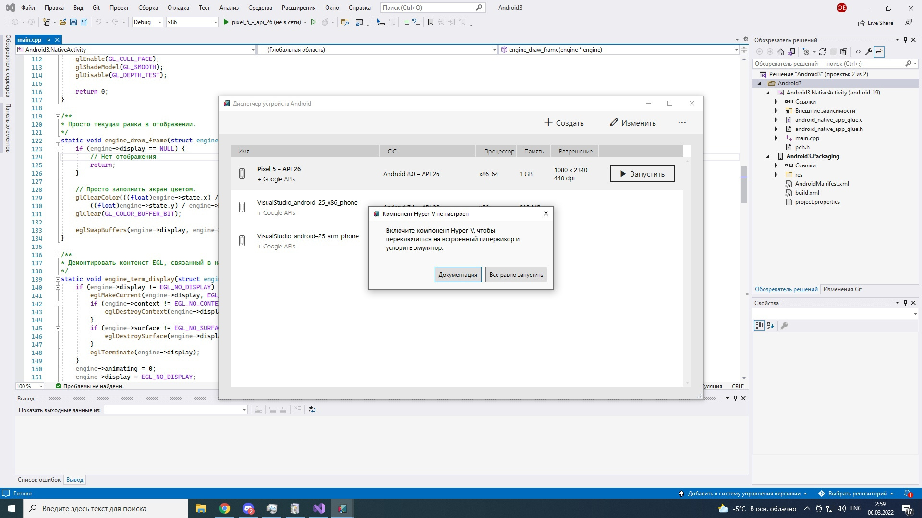Open the x86 platform dropdown
Image resolution: width=922 pixels, height=518 pixels.
192,22
